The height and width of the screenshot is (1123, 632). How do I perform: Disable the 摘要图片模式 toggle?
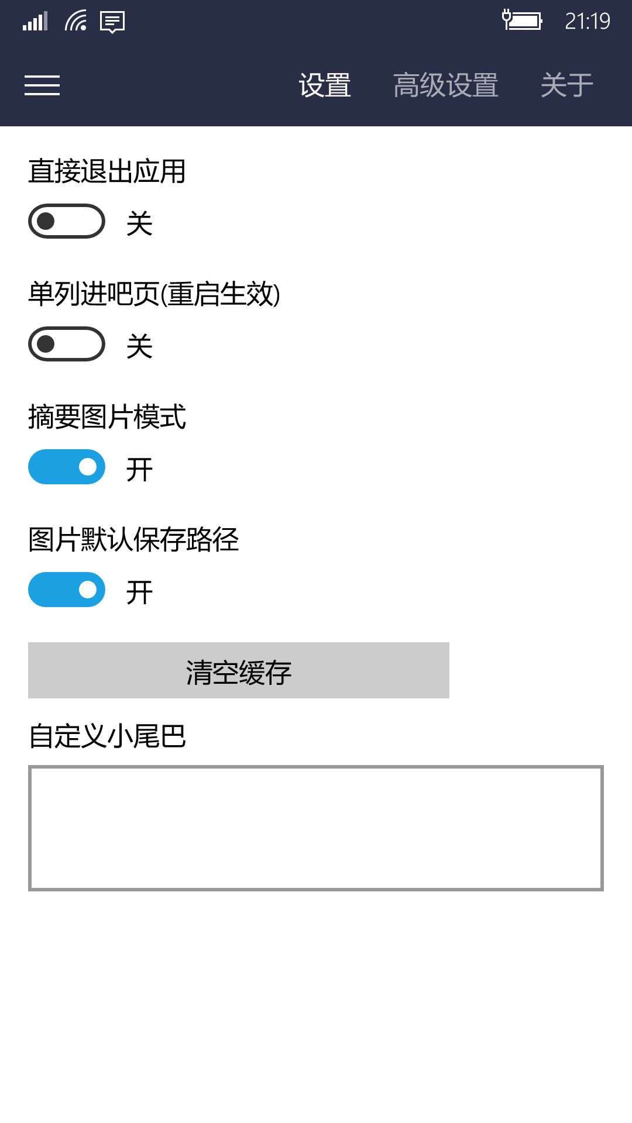click(x=67, y=467)
